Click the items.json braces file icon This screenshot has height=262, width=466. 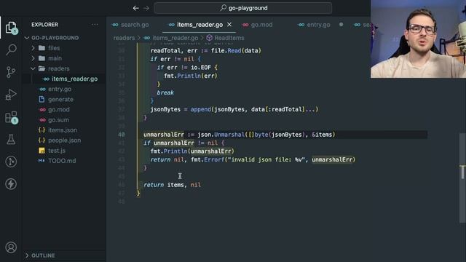coord(42,130)
